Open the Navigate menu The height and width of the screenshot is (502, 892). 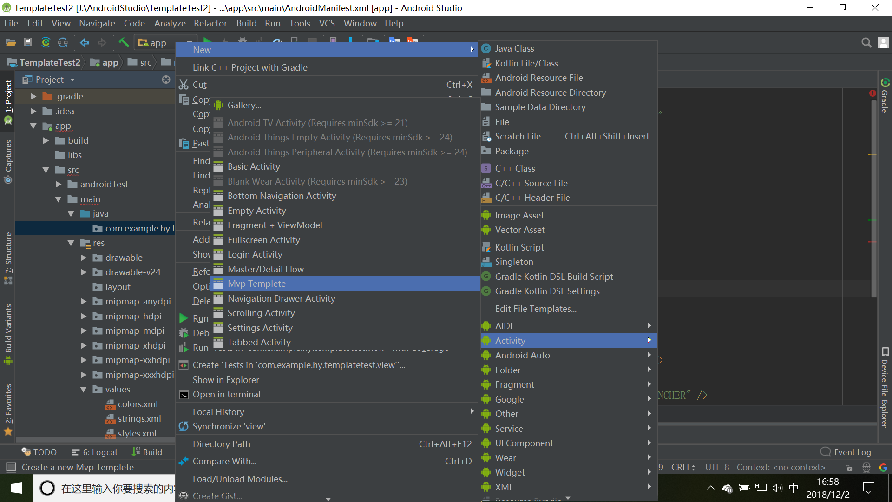tap(97, 23)
